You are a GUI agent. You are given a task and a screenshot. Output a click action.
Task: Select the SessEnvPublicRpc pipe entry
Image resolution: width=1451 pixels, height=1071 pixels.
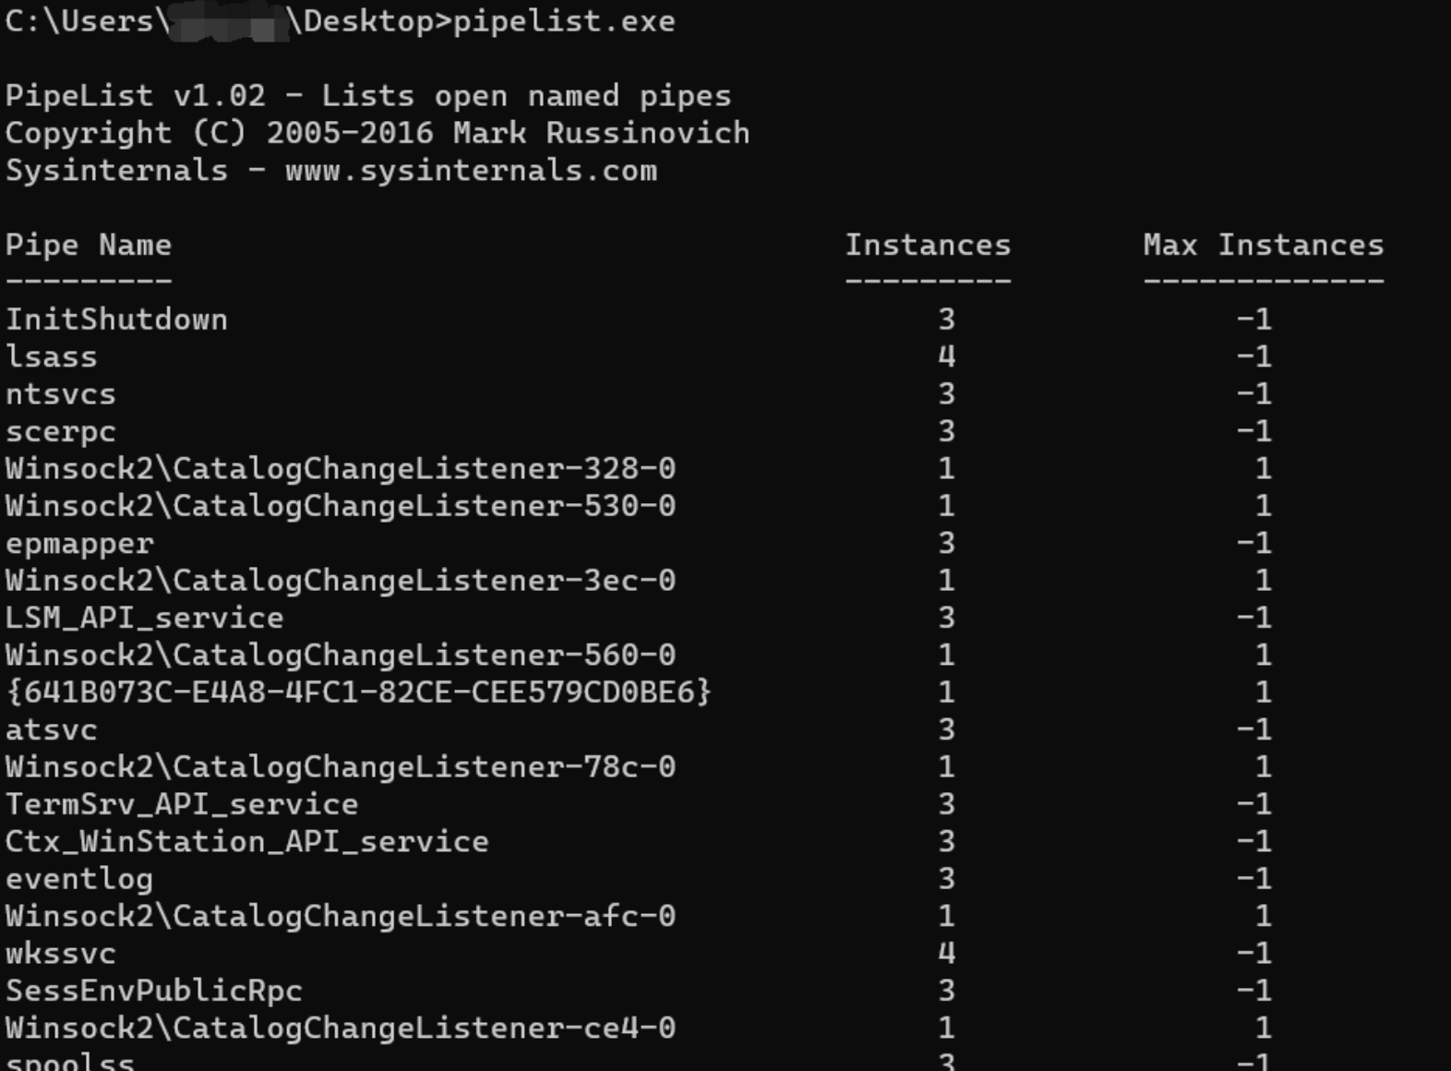coord(154,991)
